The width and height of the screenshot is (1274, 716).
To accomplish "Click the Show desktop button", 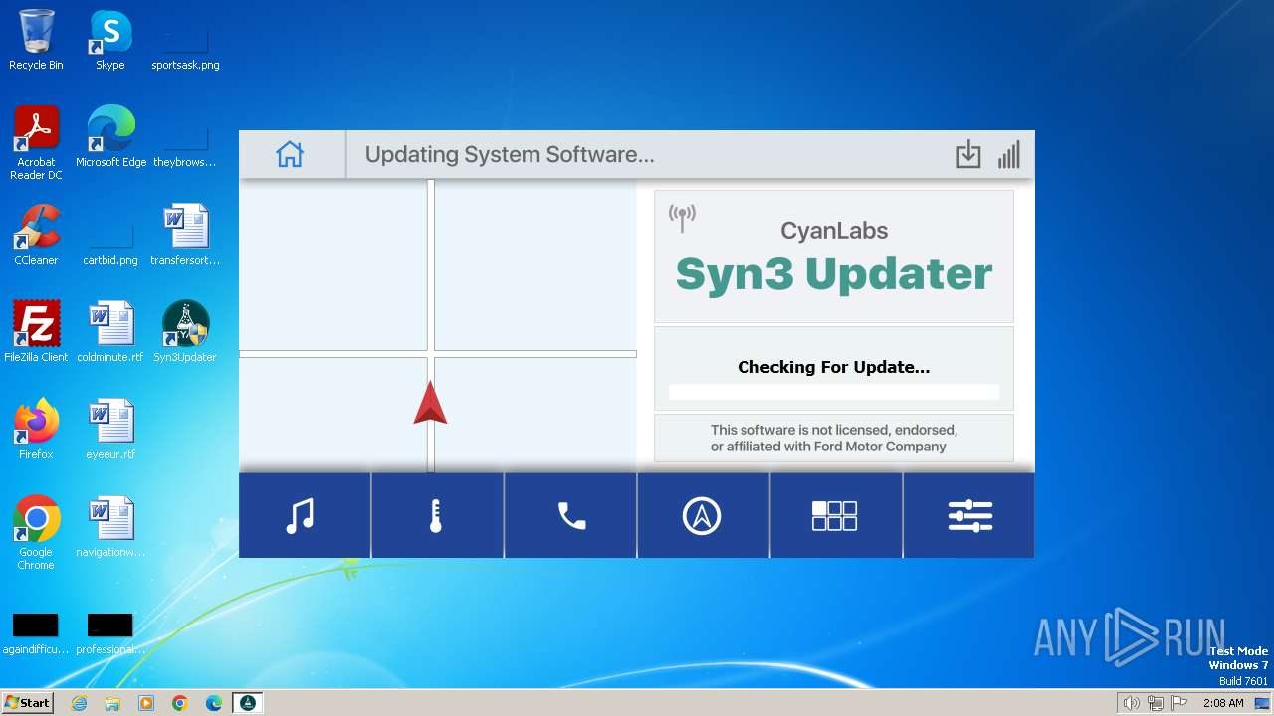I will tap(1263, 703).
